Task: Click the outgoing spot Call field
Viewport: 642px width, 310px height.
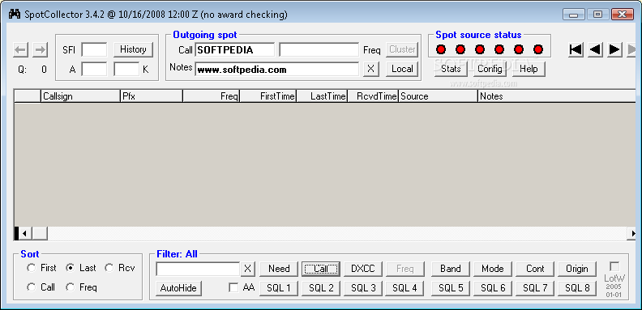Action: coord(235,50)
